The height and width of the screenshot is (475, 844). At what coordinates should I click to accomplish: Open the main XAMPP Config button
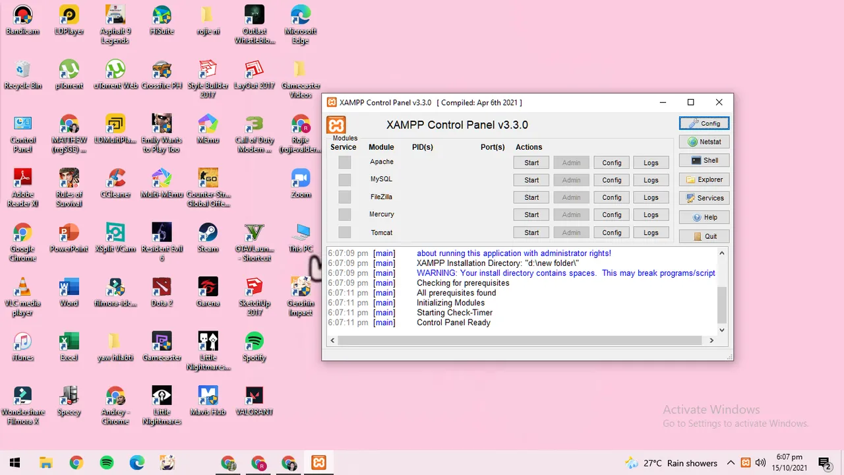click(x=704, y=123)
